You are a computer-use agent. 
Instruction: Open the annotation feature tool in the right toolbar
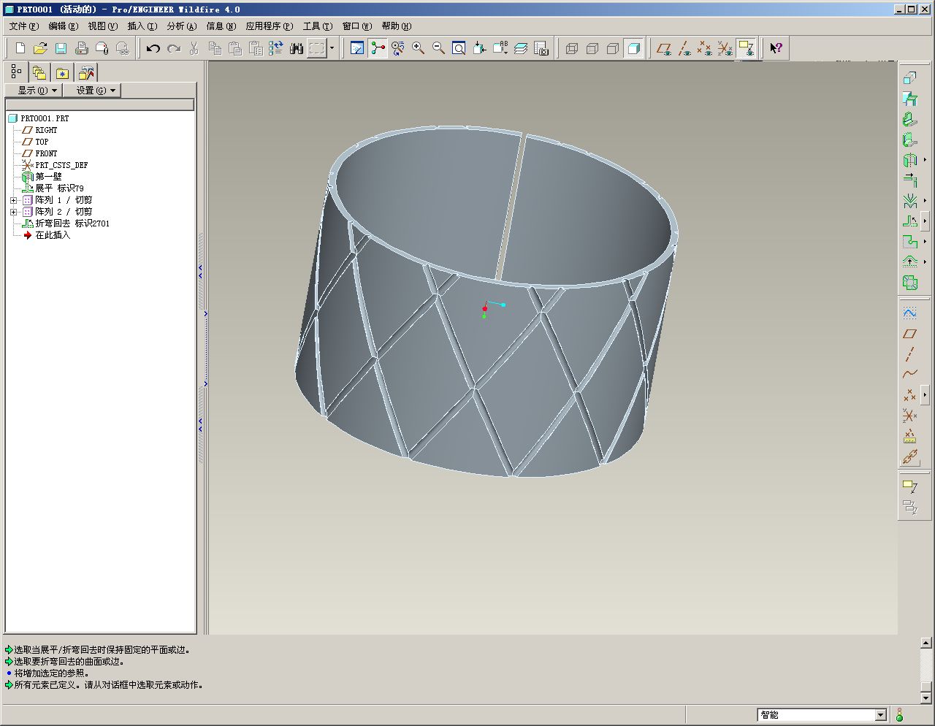pos(909,486)
